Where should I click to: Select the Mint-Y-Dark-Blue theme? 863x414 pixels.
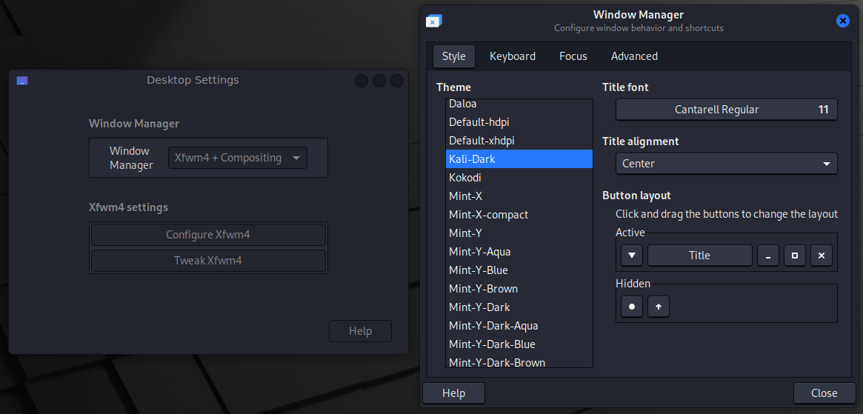[x=519, y=344]
